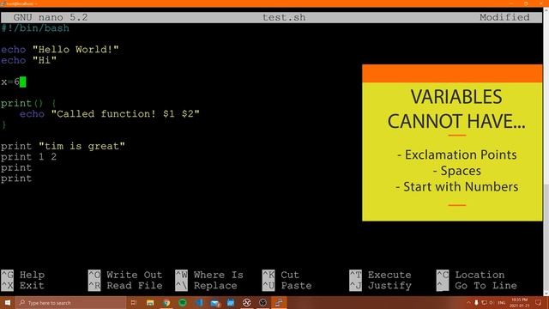Image resolution: width=549 pixels, height=309 pixels.
Task: Select the active terminal app on the taskbar
Action: [279, 303]
